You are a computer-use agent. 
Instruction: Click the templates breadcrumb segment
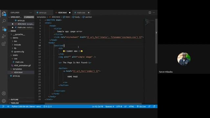(41, 17)
